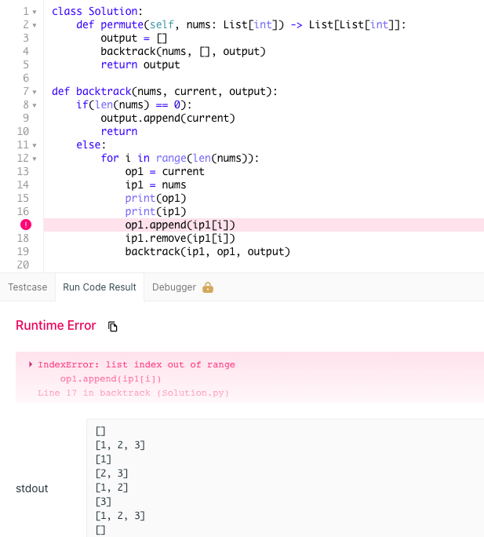This screenshot has width=484, height=537.
Task: Click the 'return output' line
Action: (140, 64)
